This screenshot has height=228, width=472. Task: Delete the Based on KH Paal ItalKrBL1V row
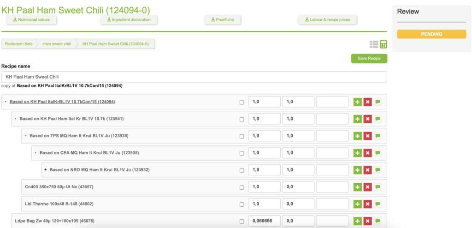pos(367,102)
